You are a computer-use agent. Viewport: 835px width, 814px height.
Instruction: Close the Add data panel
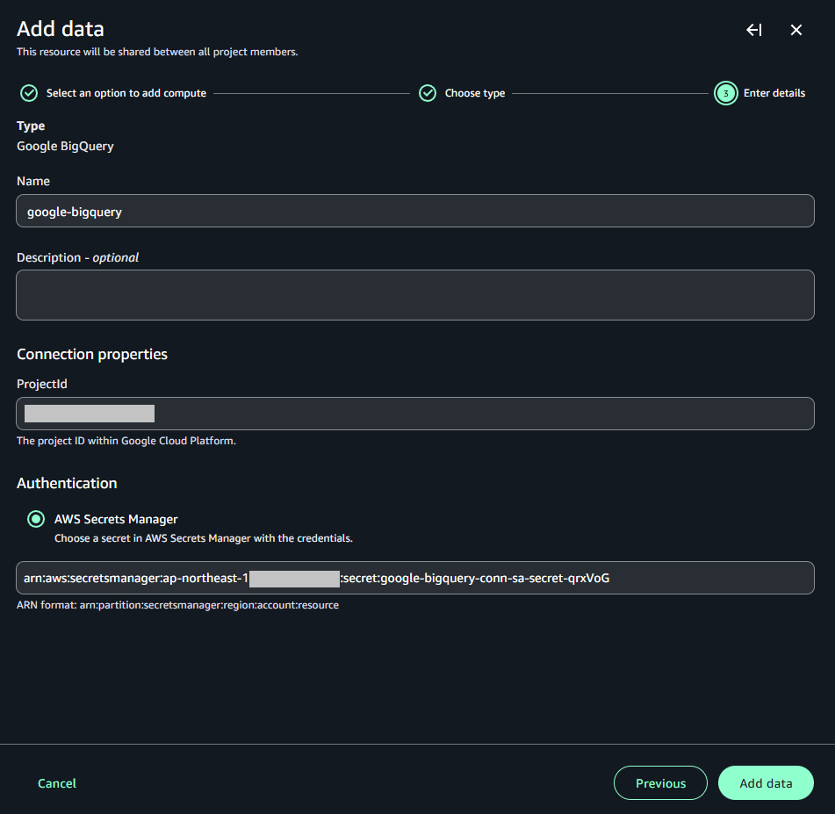[796, 30]
